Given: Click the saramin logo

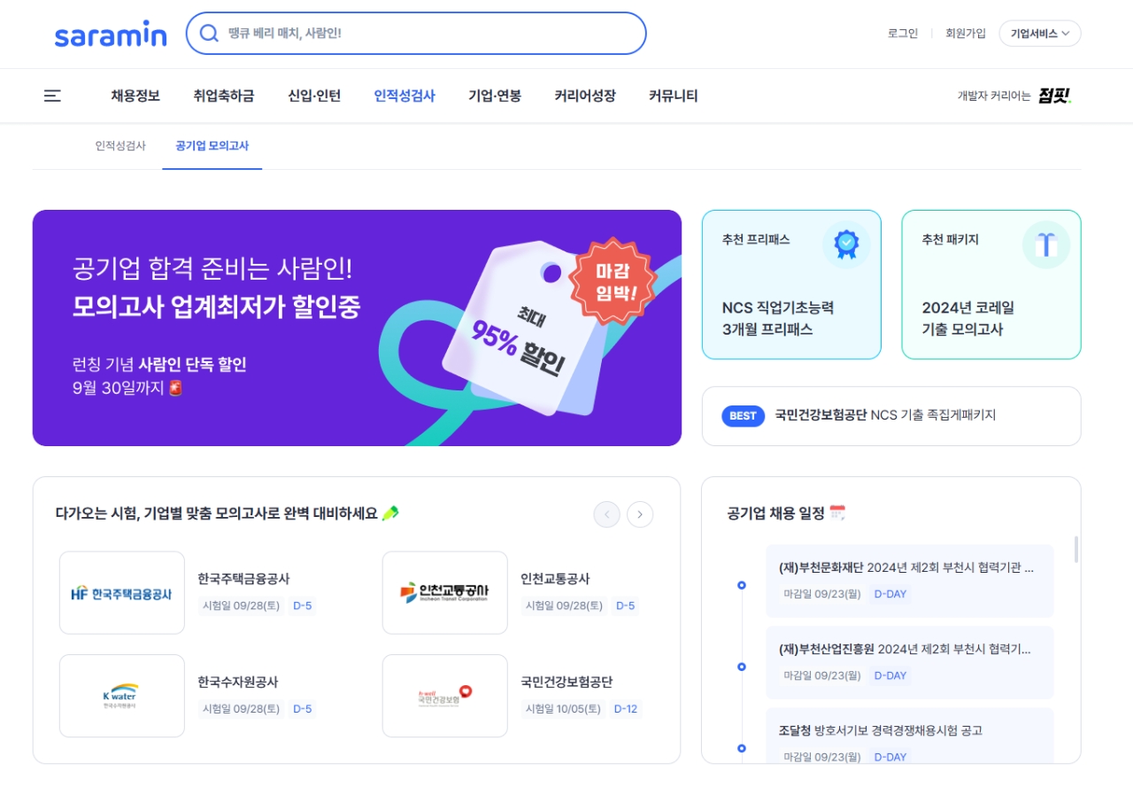Looking at the screenshot, I should [x=111, y=34].
